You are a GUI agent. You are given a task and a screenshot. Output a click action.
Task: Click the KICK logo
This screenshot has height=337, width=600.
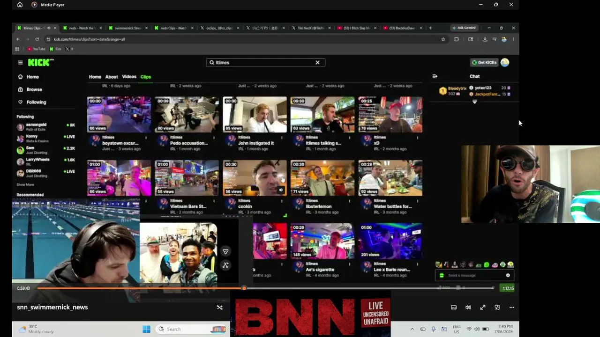click(41, 62)
